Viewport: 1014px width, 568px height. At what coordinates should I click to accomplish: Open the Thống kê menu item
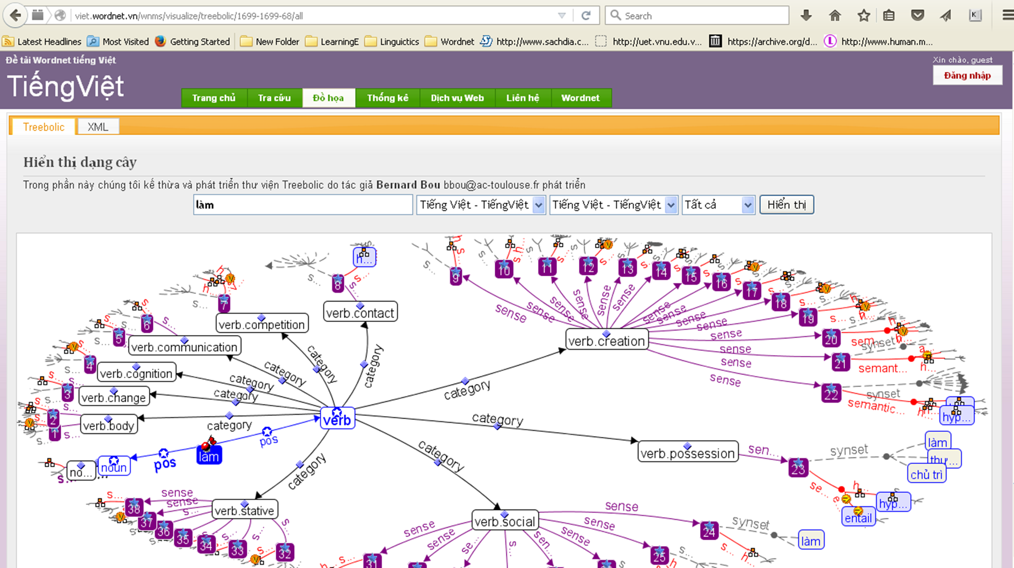coord(387,98)
